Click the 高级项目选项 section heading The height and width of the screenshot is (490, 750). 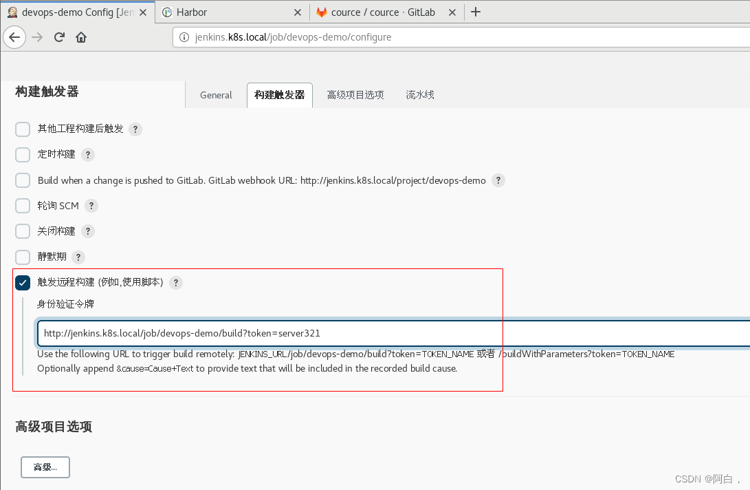[x=54, y=426]
